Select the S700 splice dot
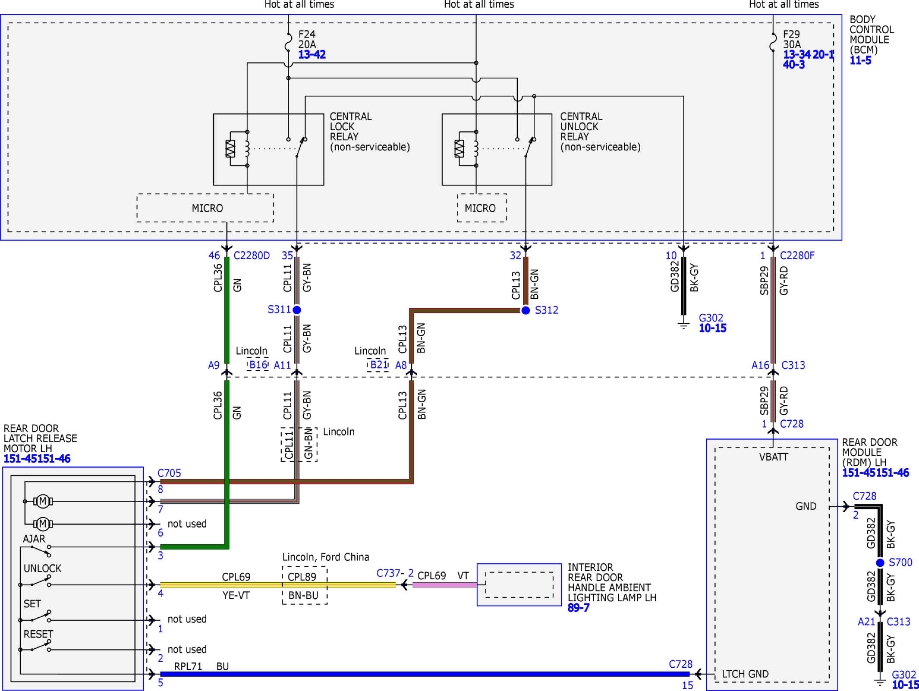Image resolution: width=919 pixels, height=691 pixels. click(x=880, y=563)
